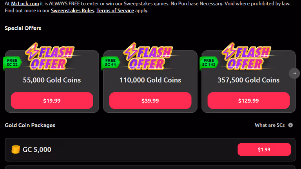
Task: Click the FREE SC 44 green badge
Action: click(x=111, y=63)
